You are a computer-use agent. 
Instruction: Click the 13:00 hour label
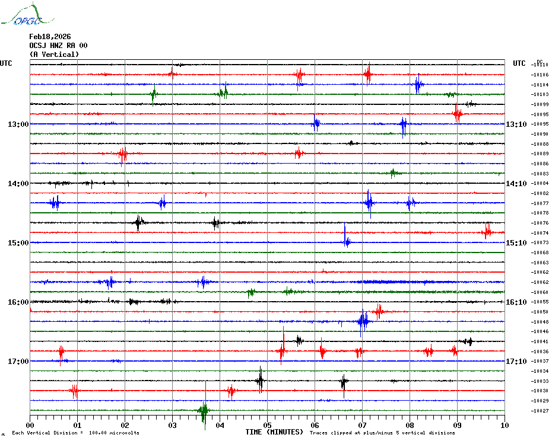click(18, 124)
